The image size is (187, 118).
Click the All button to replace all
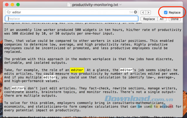point(162,19)
